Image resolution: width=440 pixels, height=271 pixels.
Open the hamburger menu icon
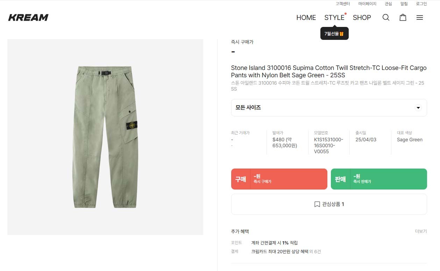(x=420, y=17)
